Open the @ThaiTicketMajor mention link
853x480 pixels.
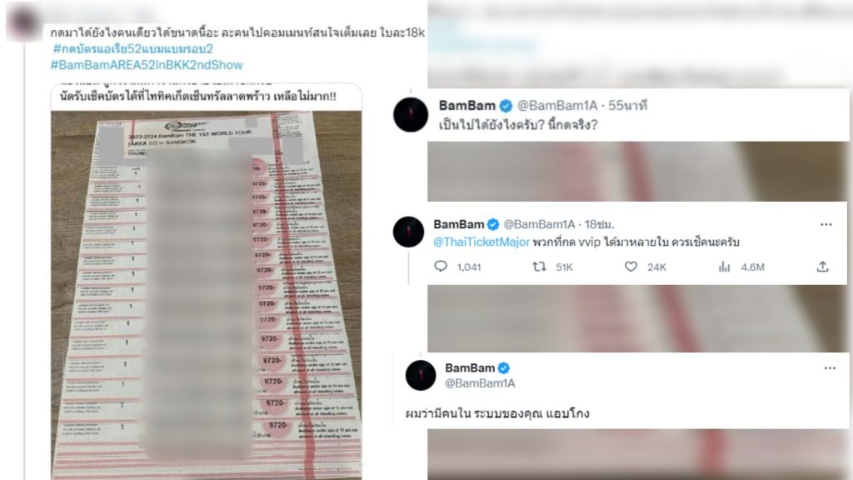click(481, 242)
